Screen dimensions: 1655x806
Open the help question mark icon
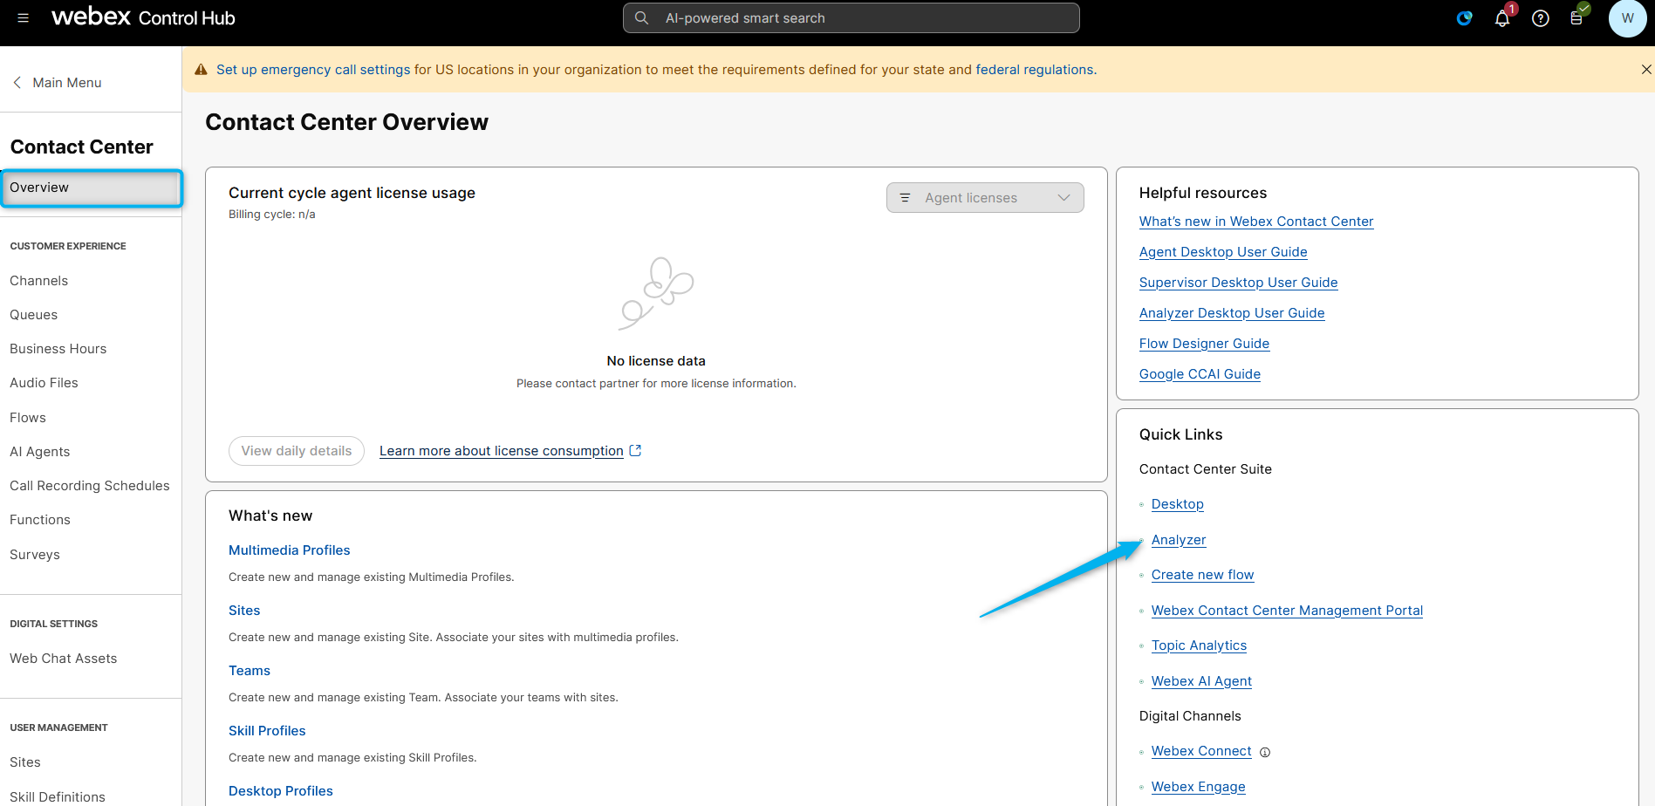click(1540, 18)
